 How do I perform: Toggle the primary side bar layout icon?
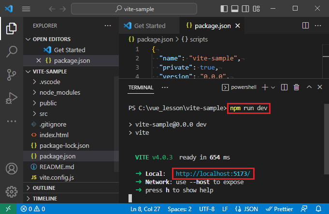tap(224, 9)
